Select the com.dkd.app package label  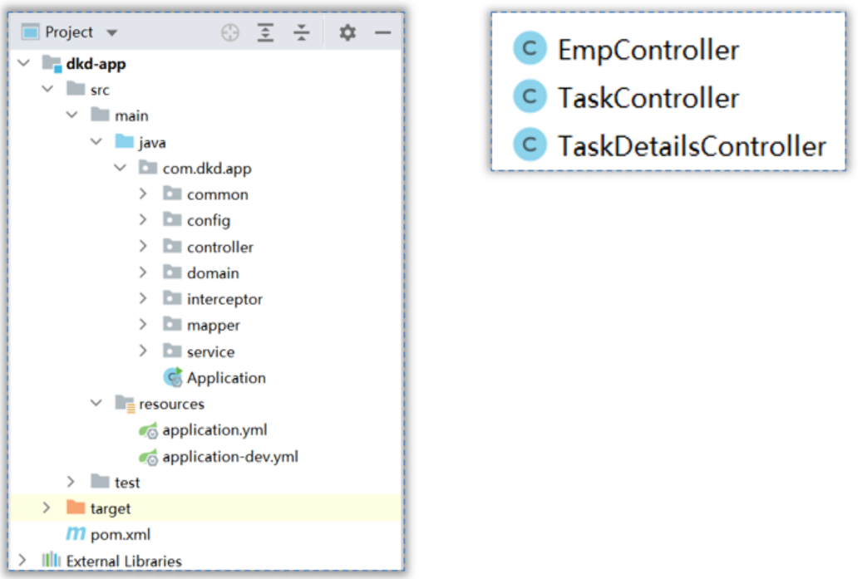click(207, 169)
